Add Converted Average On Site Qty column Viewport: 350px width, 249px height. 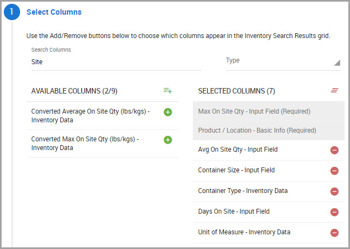pos(168,112)
